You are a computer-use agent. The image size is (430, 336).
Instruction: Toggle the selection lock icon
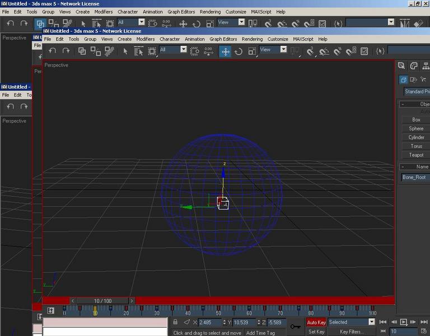[x=175, y=322]
